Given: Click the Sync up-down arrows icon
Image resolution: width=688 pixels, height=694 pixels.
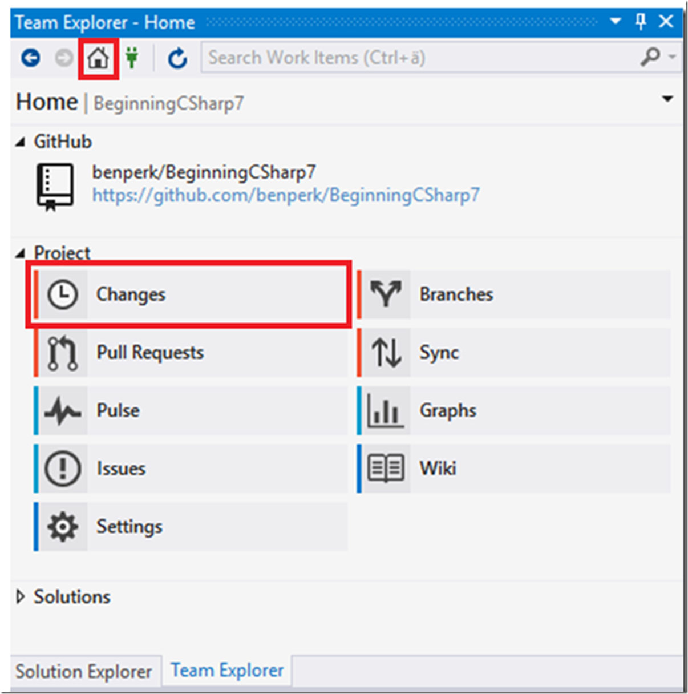Looking at the screenshot, I should pyautogui.click(x=386, y=353).
